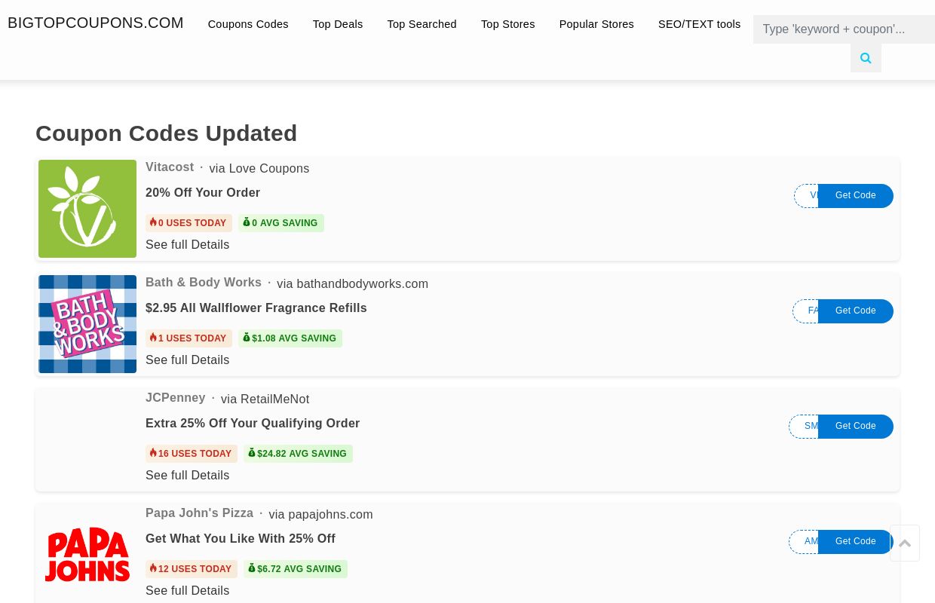Open the Top Deals menu item

[x=338, y=24]
